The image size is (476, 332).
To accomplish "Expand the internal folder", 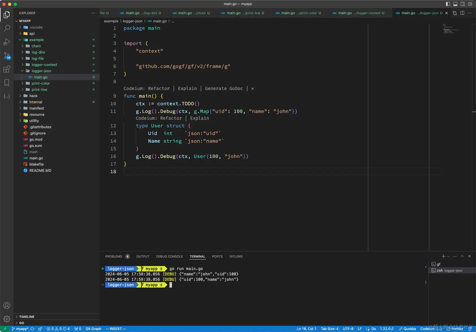I will point(20,102).
